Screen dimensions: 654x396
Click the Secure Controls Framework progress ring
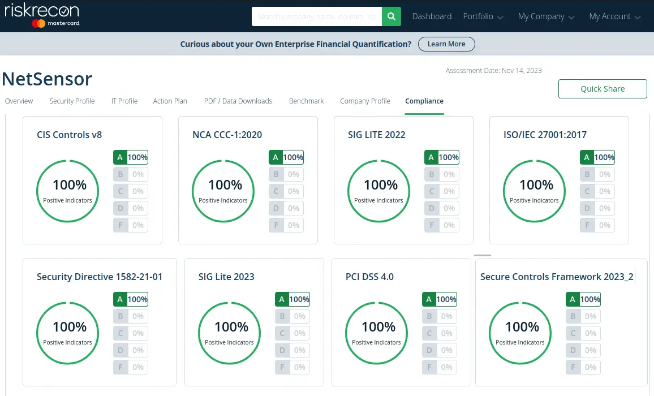click(x=520, y=333)
